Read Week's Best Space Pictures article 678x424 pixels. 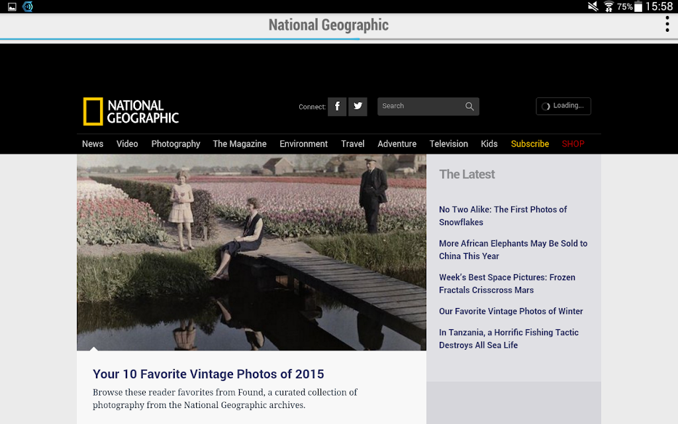tap(507, 284)
